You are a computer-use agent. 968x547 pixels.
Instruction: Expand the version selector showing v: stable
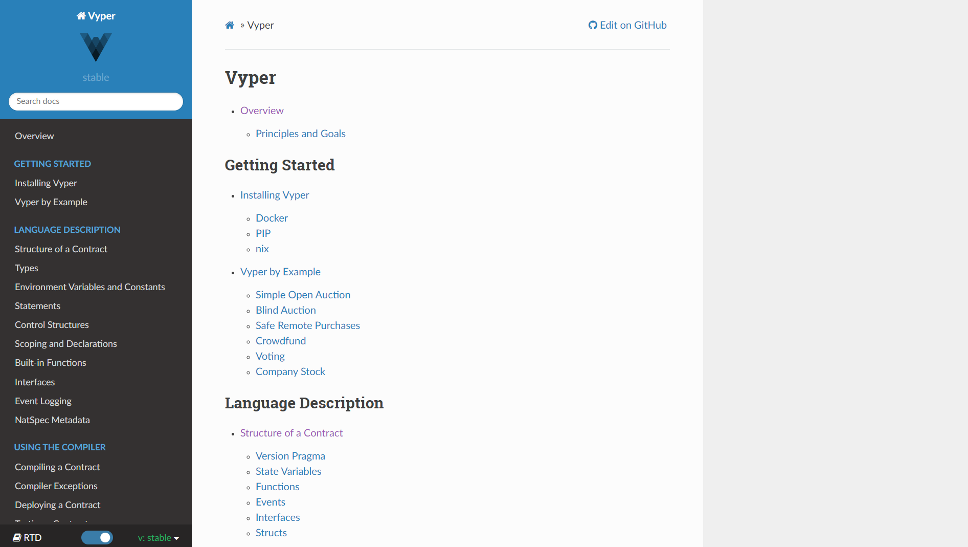click(x=157, y=538)
